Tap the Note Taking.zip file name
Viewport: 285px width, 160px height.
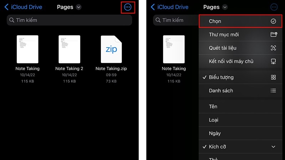pyautogui.click(x=111, y=69)
